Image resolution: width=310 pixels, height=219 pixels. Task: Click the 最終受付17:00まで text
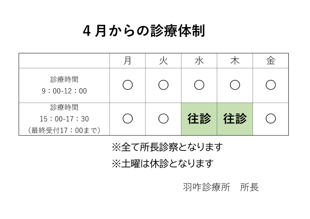click(x=64, y=130)
